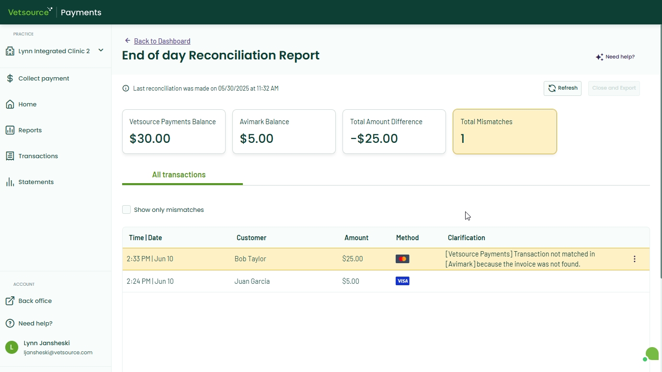Click the Lynn Jansheski avatar
Image resolution: width=662 pixels, height=372 pixels.
(11, 348)
